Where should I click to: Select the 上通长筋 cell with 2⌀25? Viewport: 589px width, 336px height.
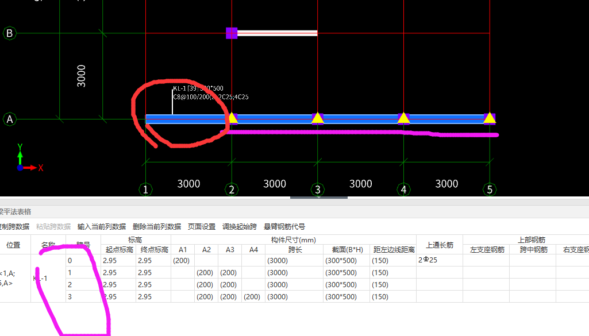(x=440, y=260)
